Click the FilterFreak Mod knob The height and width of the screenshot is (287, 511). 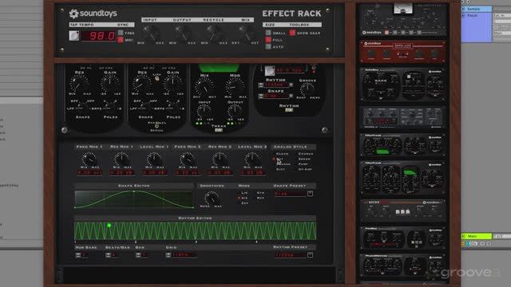tap(234, 87)
